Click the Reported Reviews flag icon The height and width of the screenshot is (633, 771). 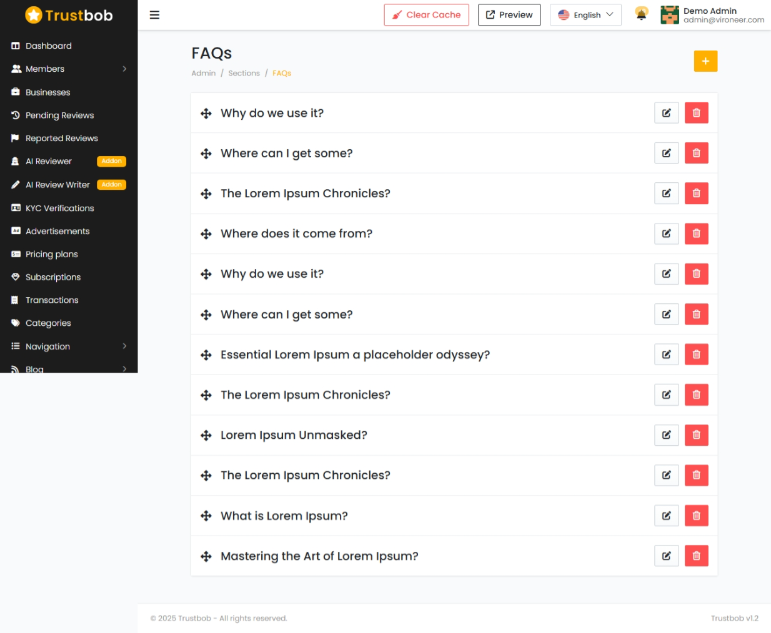(16, 139)
